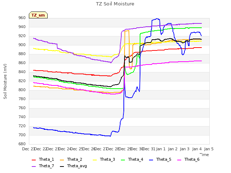Click the Soil Moisture (mV) axis label
Image resolution: width=231 pixels, height=173 pixels.
coord(5,81)
